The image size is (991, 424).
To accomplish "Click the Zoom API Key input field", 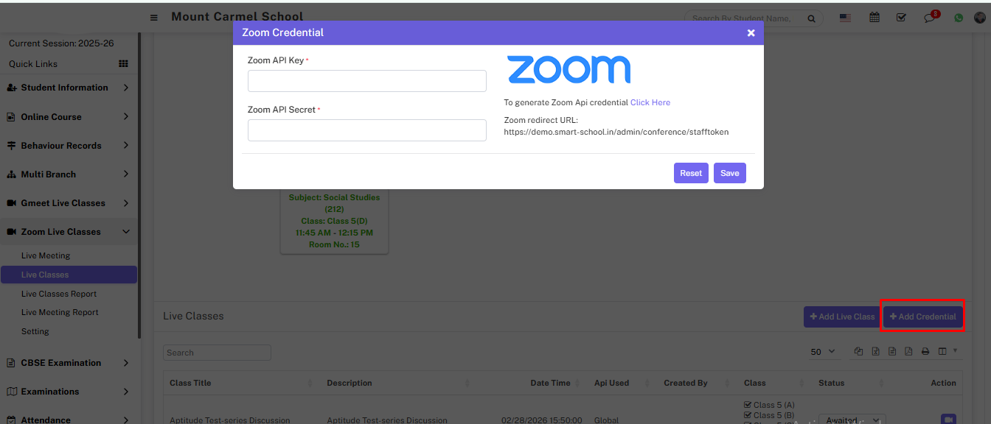I will pos(366,81).
